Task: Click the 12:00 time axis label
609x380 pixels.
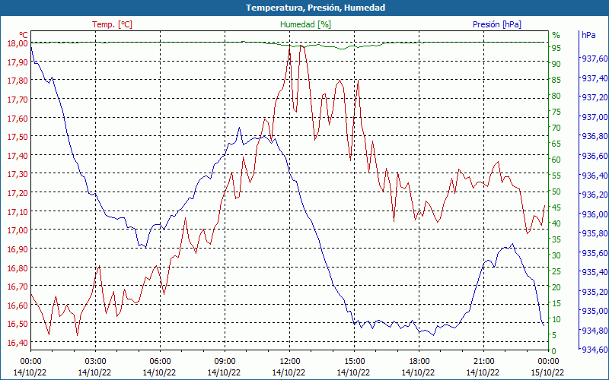Action: click(290, 361)
